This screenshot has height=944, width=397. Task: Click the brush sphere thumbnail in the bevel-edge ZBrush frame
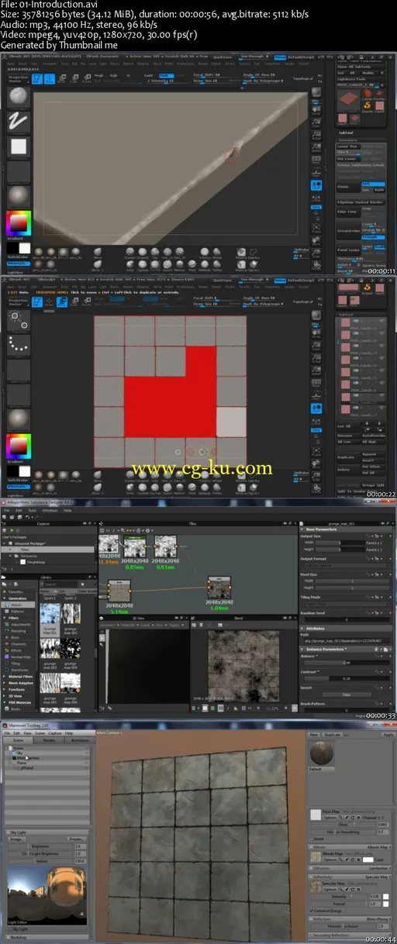19,96
